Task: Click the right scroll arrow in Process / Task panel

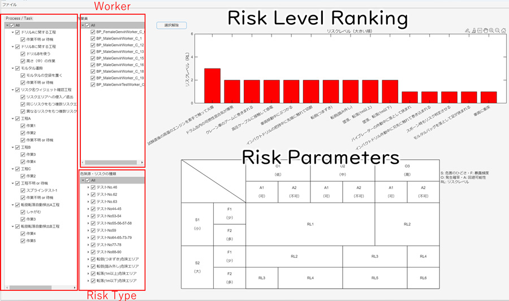Action: [75, 287]
